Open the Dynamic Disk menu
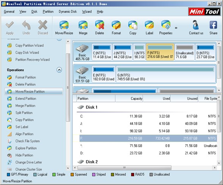This screenshot has height=185, width=223. click(68, 12)
